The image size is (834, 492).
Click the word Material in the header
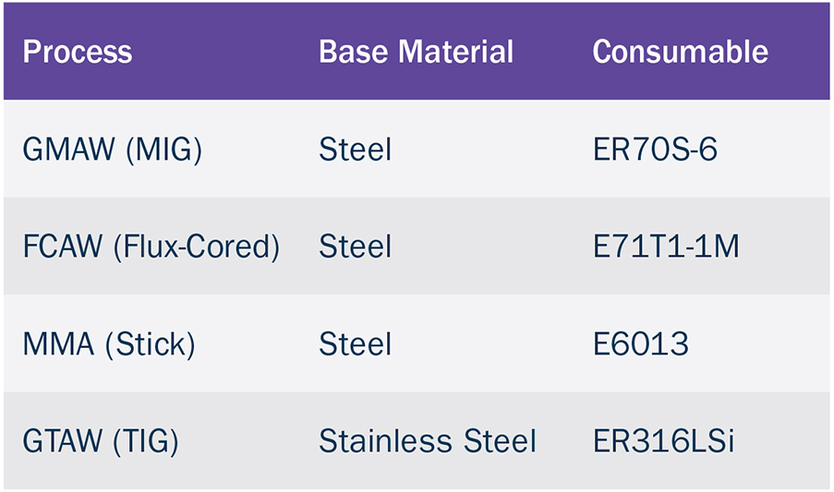pyautogui.click(x=456, y=52)
